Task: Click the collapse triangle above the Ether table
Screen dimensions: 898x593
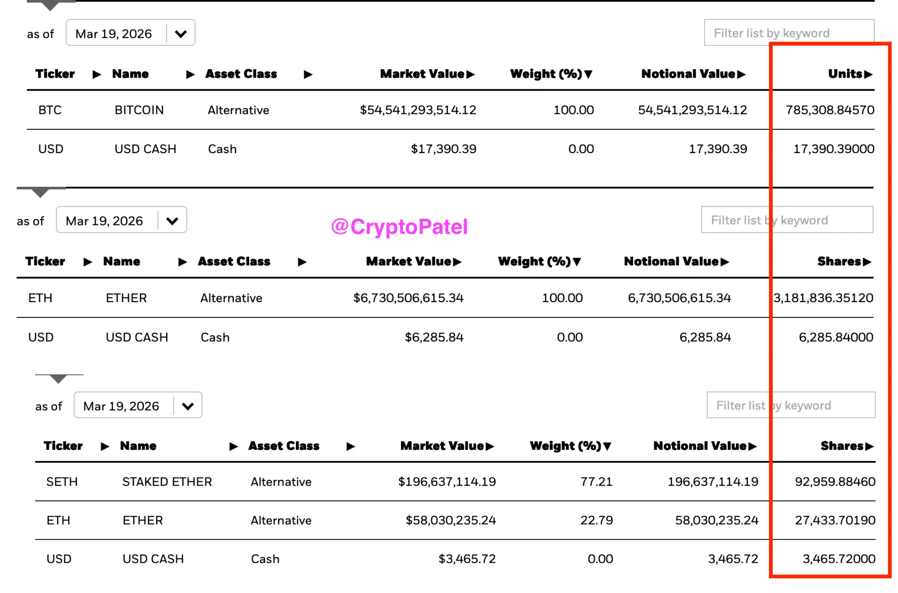Action: 40,193
